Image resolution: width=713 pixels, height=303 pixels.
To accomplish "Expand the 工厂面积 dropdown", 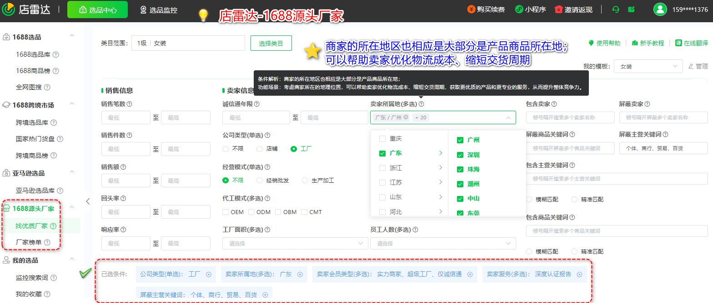I will click(x=295, y=244).
